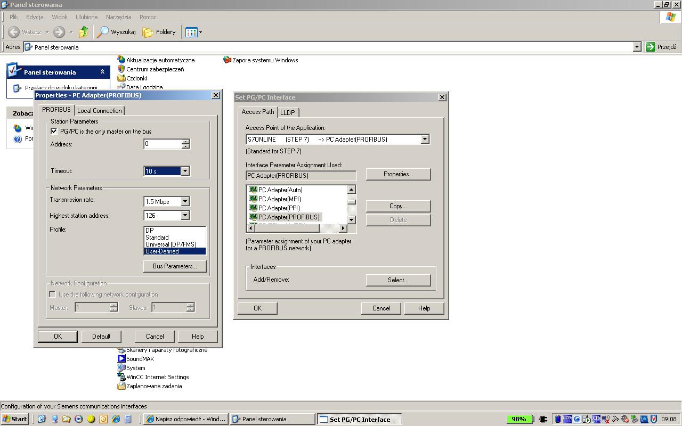Screen dimensions: 682x426
Task: Click the Default button in Properties dialog
Action: (101, 337)
